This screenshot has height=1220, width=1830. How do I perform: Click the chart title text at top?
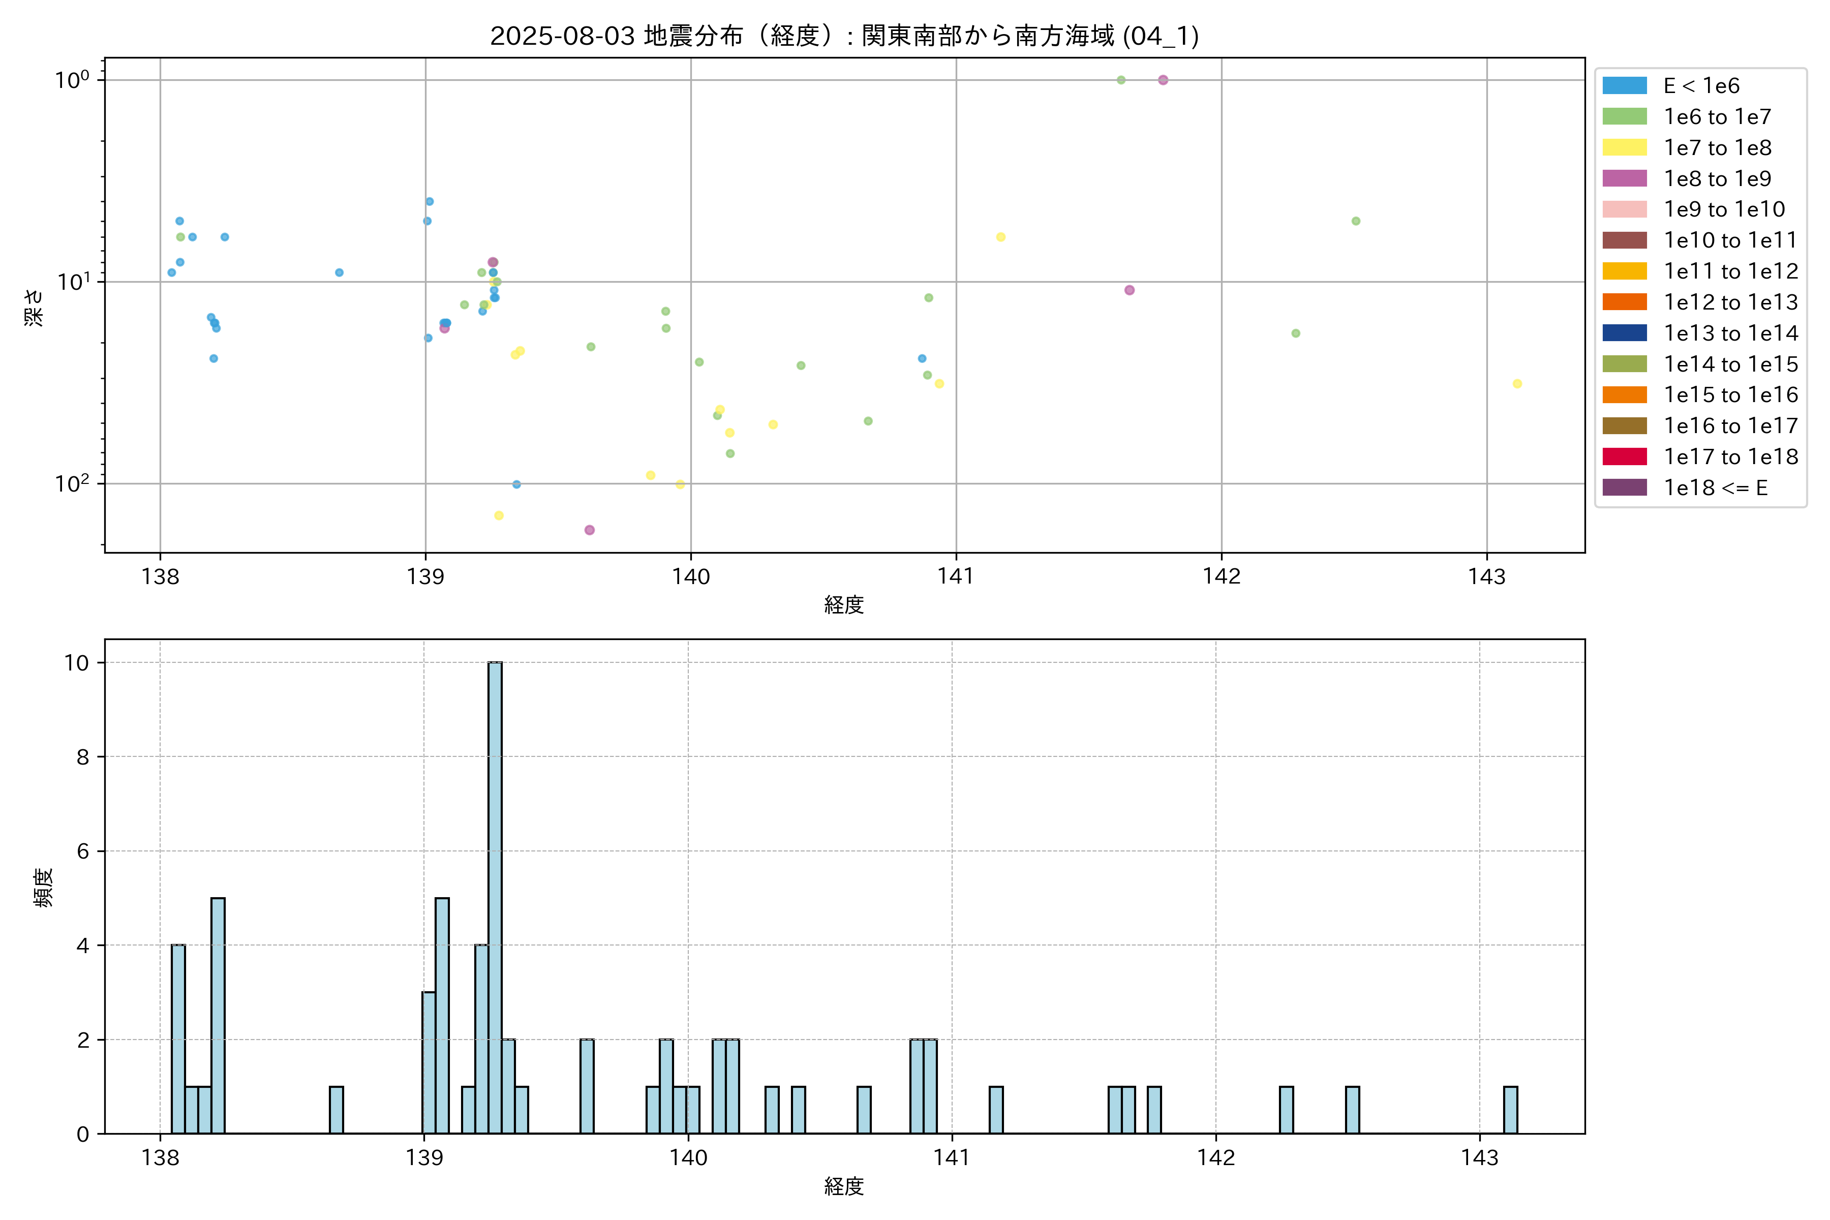click(844, 36)
